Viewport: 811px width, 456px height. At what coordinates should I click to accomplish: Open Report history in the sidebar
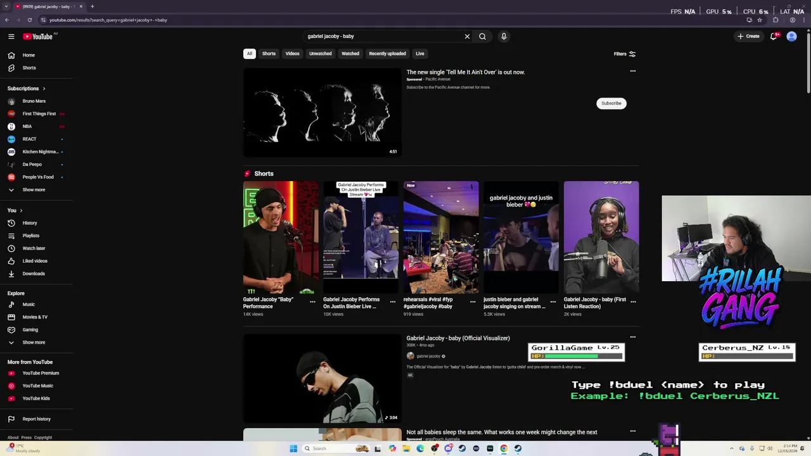point(37,419)
